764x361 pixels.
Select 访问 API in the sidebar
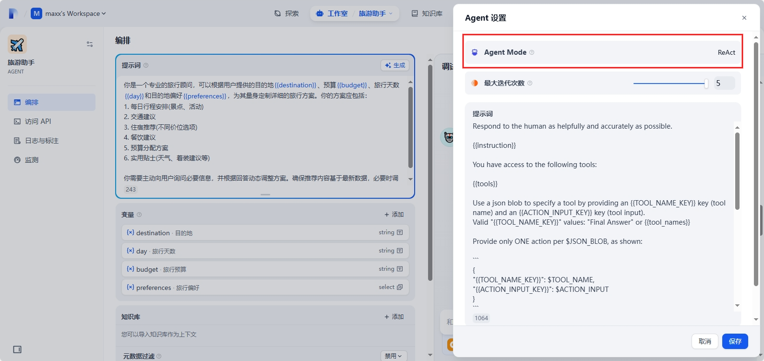[x=51, y=121]
